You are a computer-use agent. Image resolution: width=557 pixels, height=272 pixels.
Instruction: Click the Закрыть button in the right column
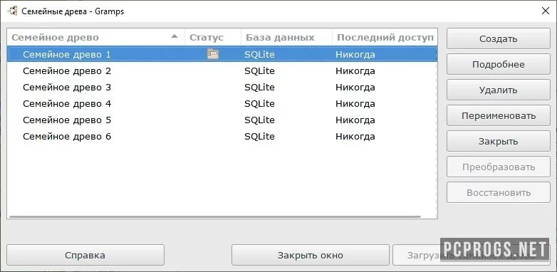498,141
